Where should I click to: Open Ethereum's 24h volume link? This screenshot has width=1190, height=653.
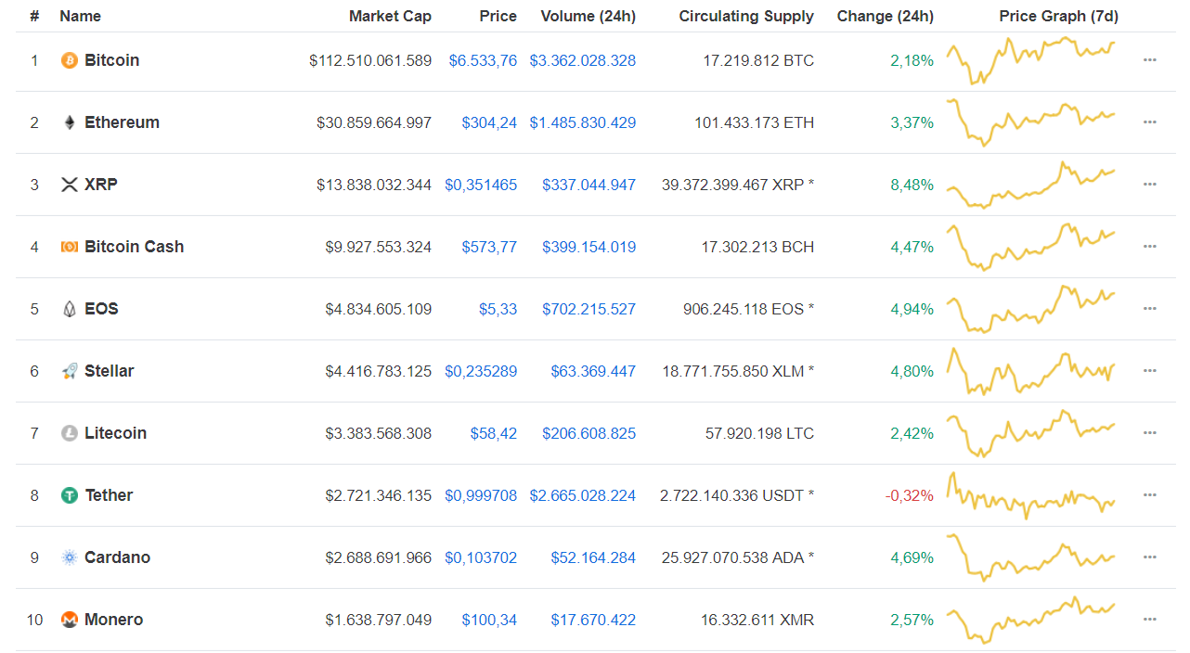[x=582, y=122]
